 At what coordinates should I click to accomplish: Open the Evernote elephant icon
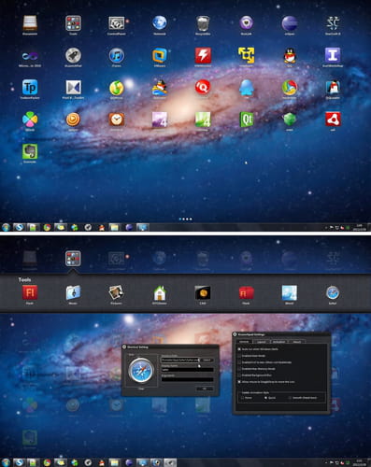pos(30,151)
